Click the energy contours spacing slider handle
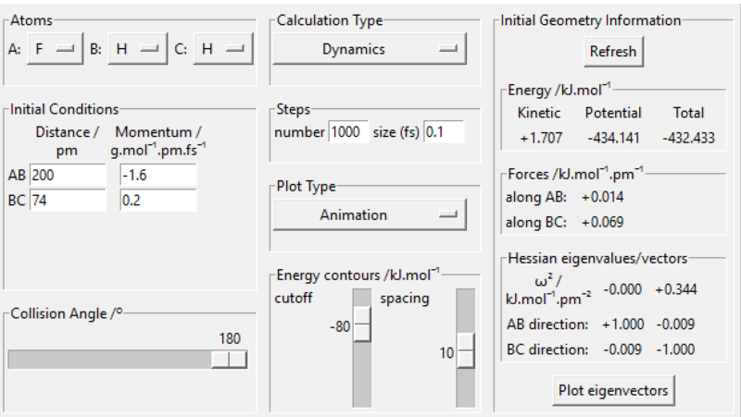 (465, 351)
